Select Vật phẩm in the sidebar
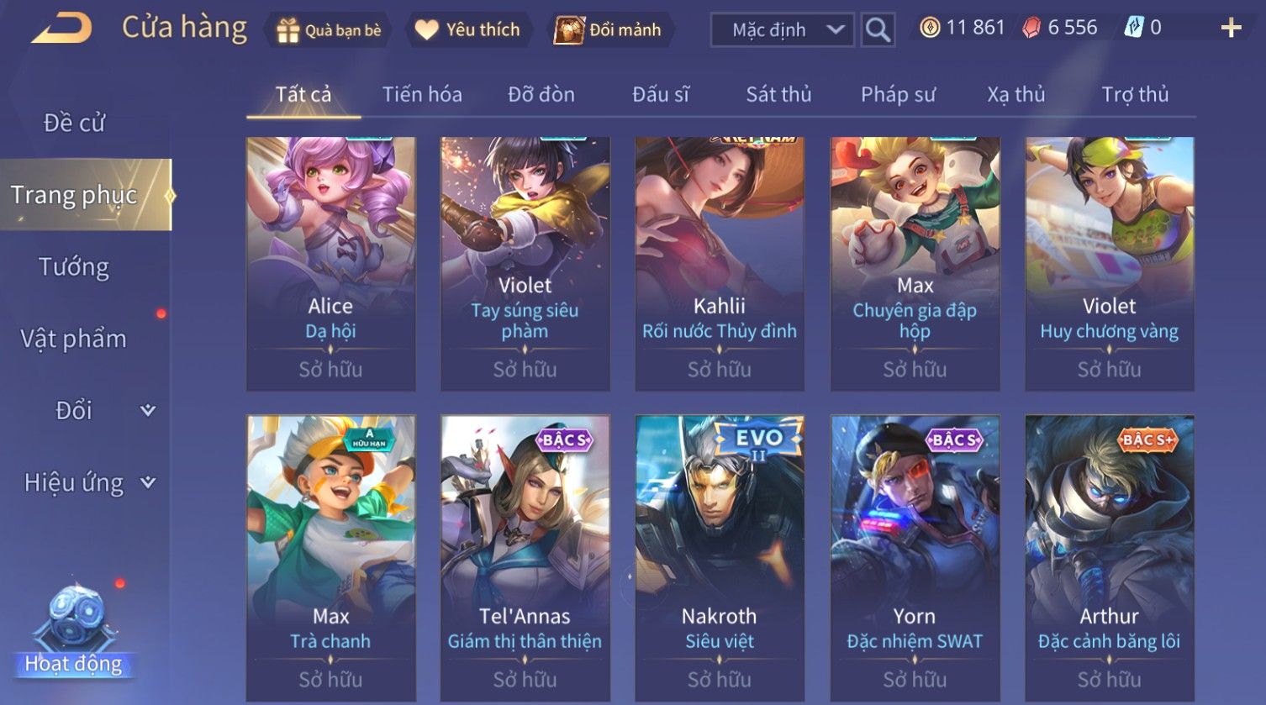 (x=74, y=339)
